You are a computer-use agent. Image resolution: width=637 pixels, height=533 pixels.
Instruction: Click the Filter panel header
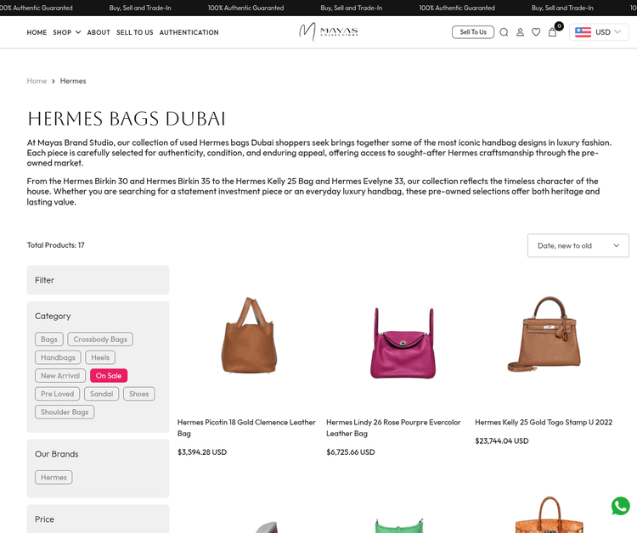[98, 280]
